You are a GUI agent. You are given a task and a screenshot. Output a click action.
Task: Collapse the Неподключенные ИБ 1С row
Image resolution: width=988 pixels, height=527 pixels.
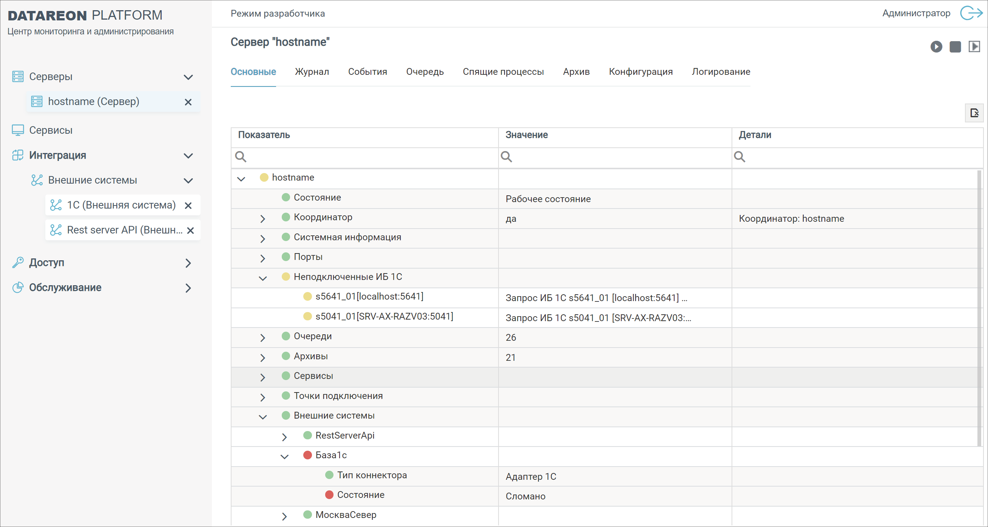(x=262, y=278)
